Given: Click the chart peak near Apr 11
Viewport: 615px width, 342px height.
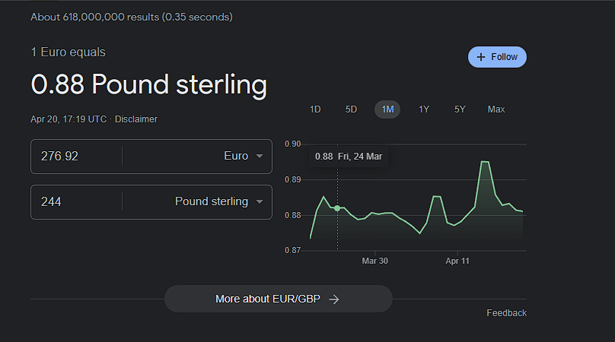Looking at the screenshot, I should click(x=485, y=162).
